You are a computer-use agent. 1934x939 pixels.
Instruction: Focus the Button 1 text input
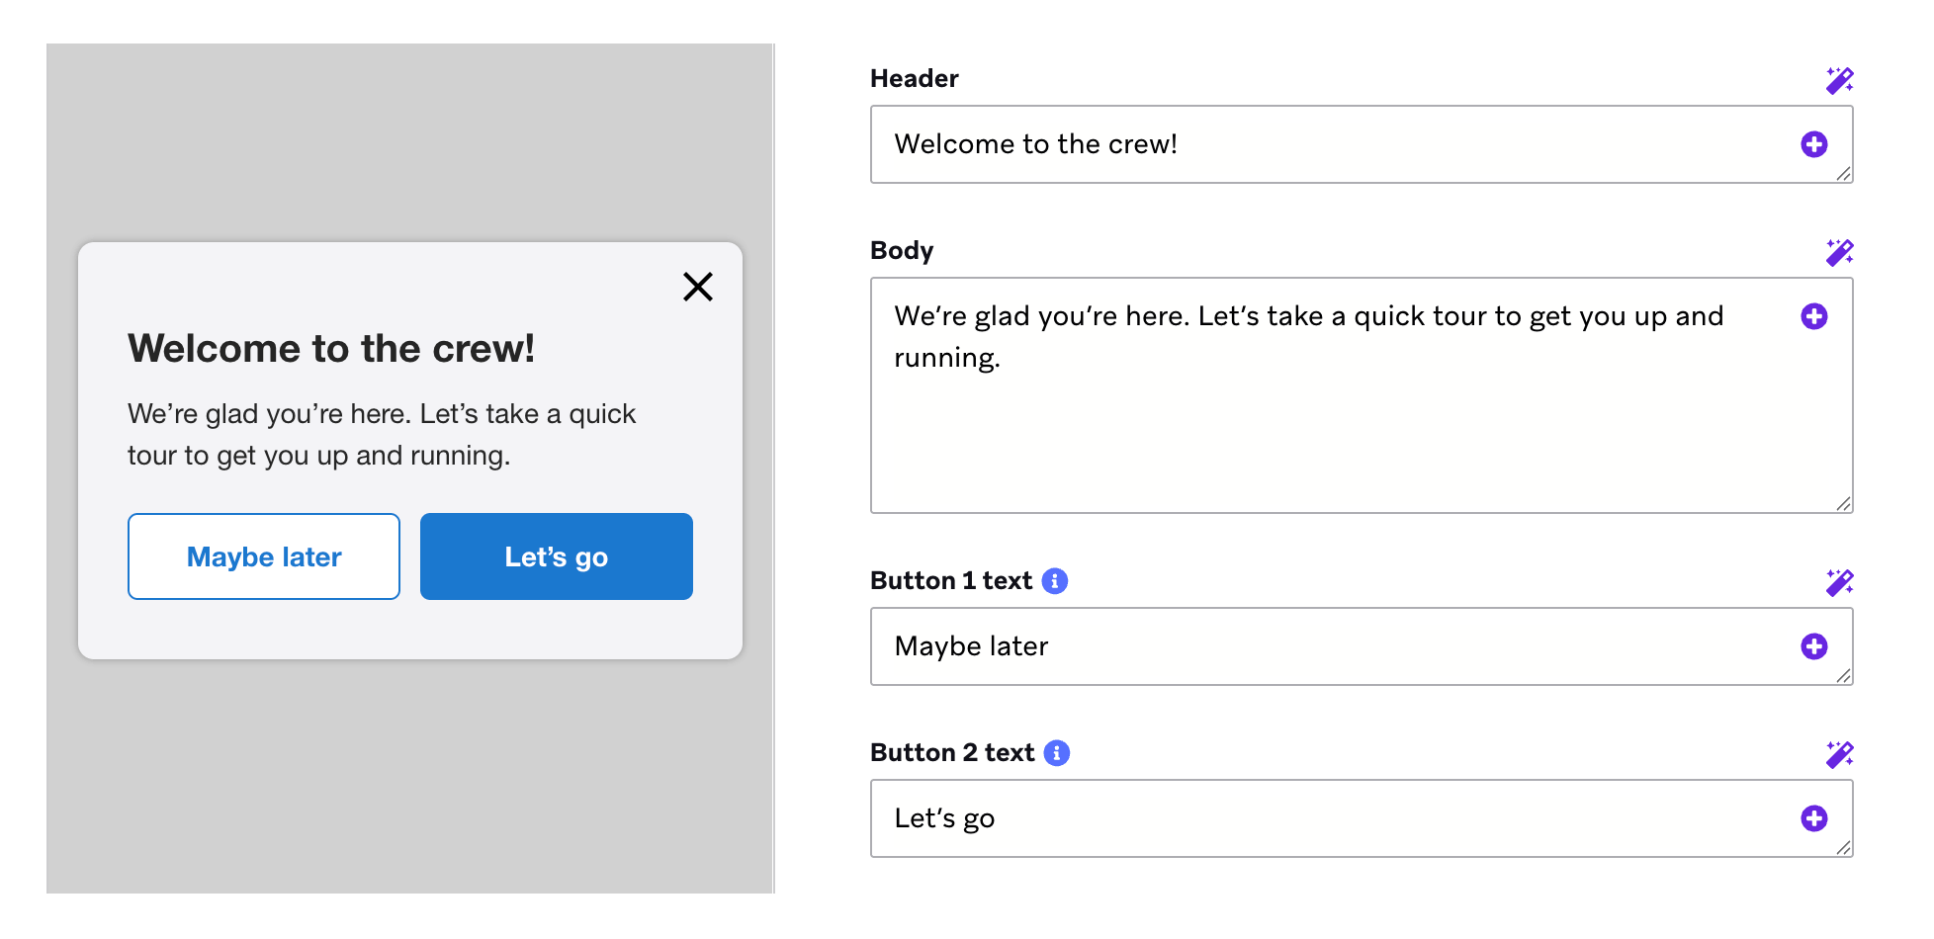(1362, 646)
